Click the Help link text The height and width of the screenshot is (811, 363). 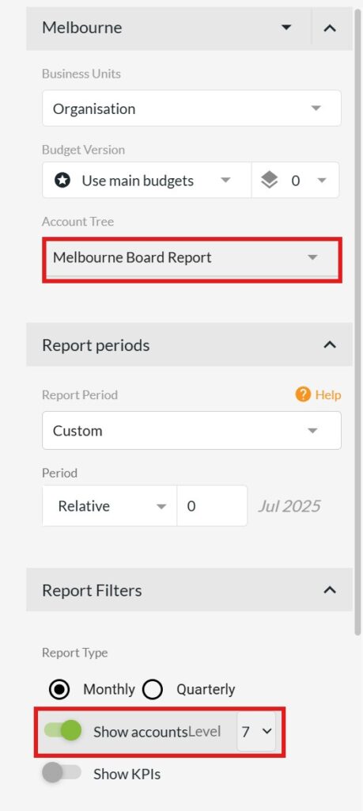click(328, 394)
